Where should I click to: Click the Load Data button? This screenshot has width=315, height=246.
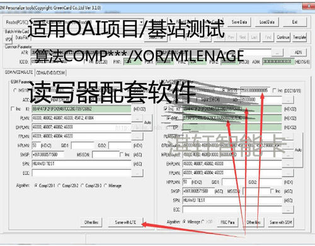pos(266,22)
